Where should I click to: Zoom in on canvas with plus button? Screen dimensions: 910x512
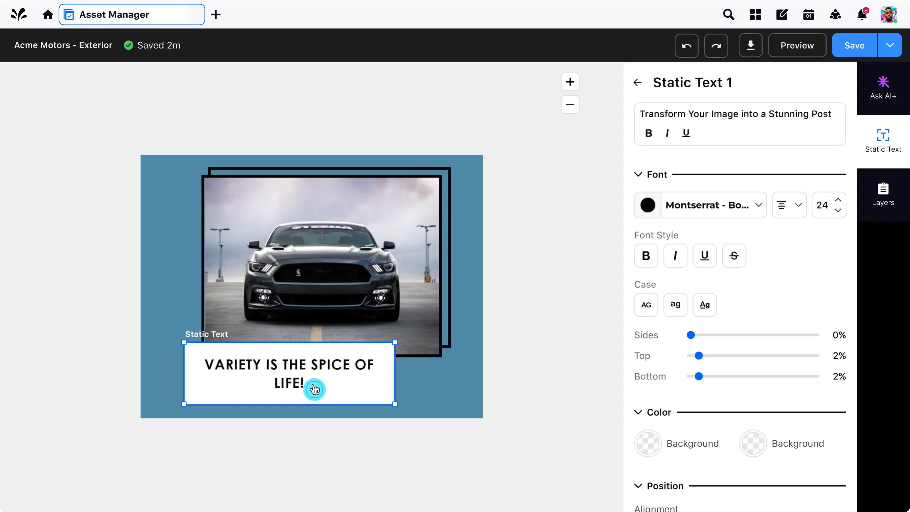(x=570, y=82)
